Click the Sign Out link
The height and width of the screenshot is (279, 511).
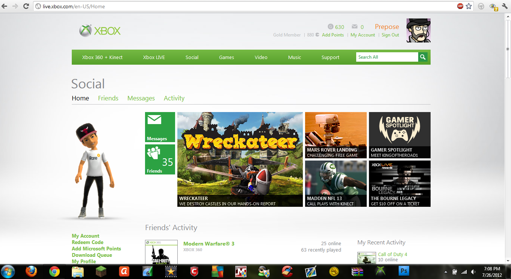390,35
